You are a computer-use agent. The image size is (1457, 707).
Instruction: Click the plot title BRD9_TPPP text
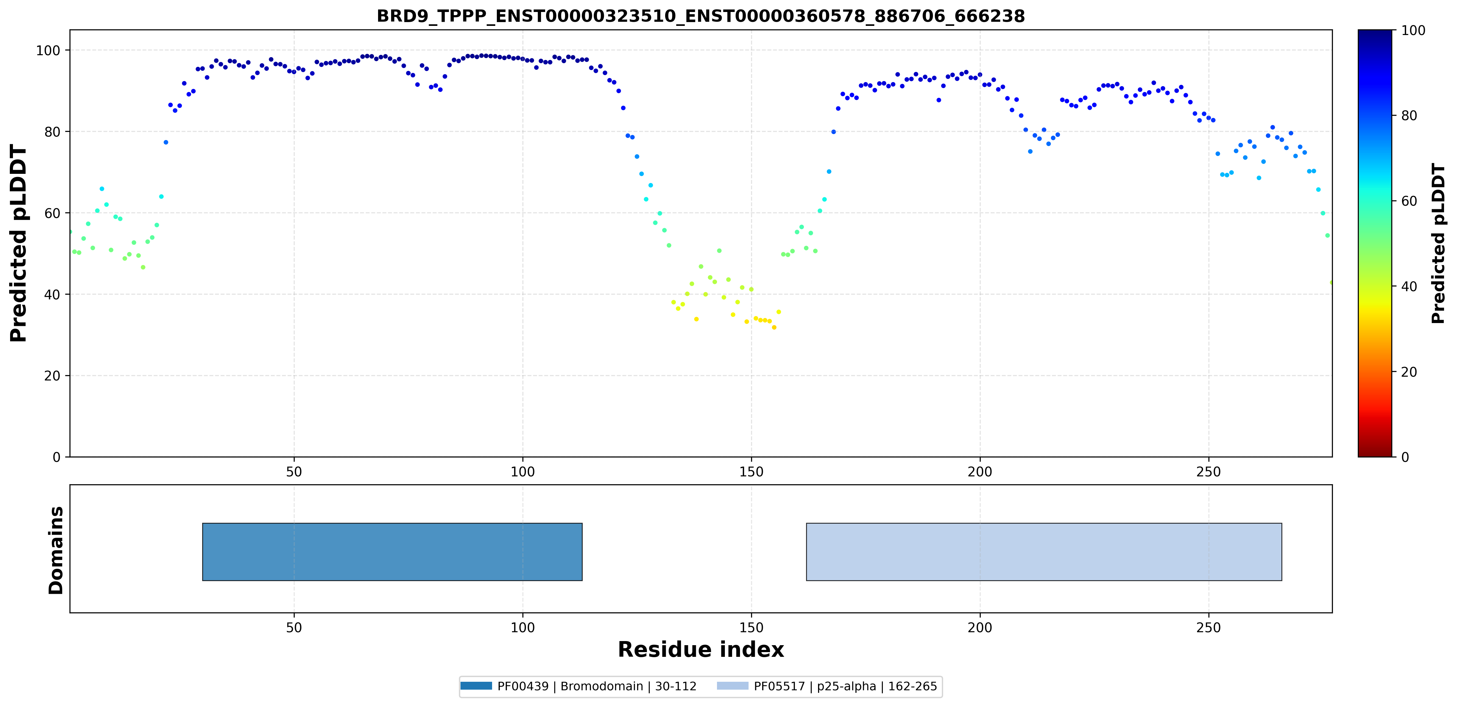pos(701,16)
